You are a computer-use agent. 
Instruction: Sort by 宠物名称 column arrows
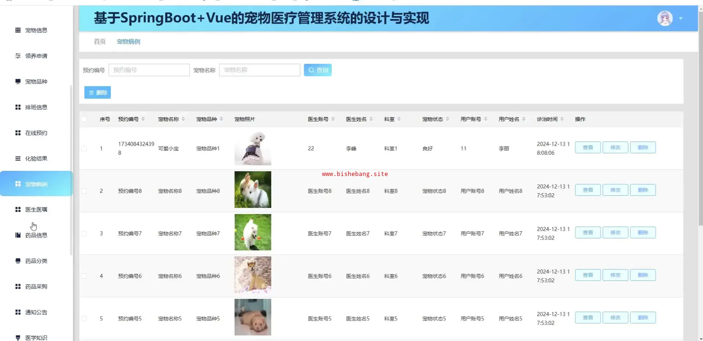(x=183, y=119)
